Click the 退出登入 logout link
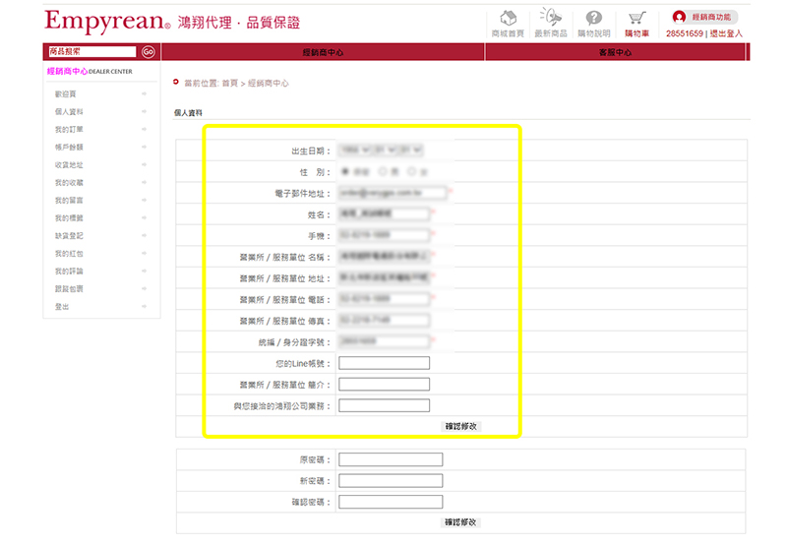The width and height of the screenshot is (787, 545). point(727,33)
